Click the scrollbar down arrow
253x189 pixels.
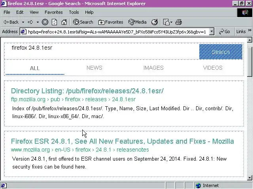(x=249, y=178)
